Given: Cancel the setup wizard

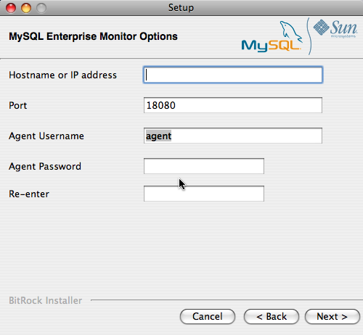Looking at the screenshot, I should tap(208, 316).
